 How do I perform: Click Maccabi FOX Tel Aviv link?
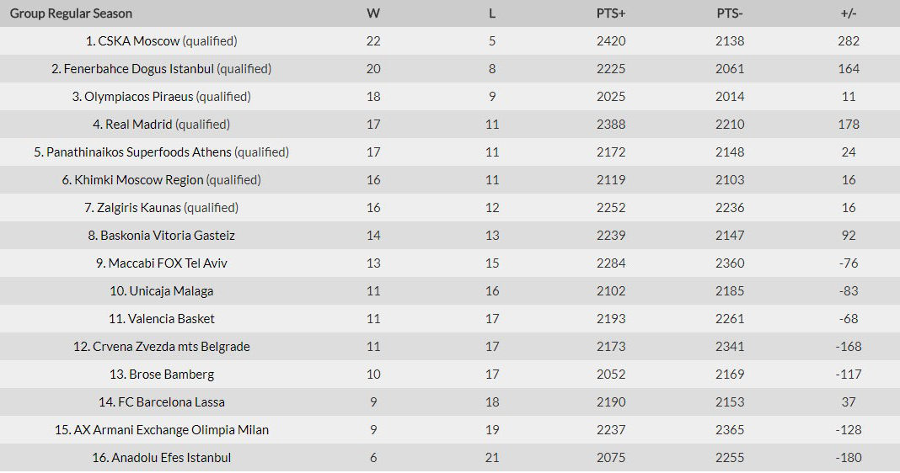point(168,263)
